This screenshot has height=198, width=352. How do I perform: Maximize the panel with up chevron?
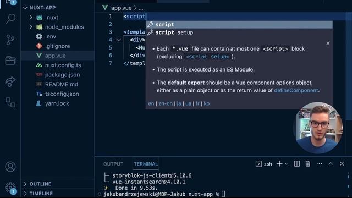[x=331, y=164]
